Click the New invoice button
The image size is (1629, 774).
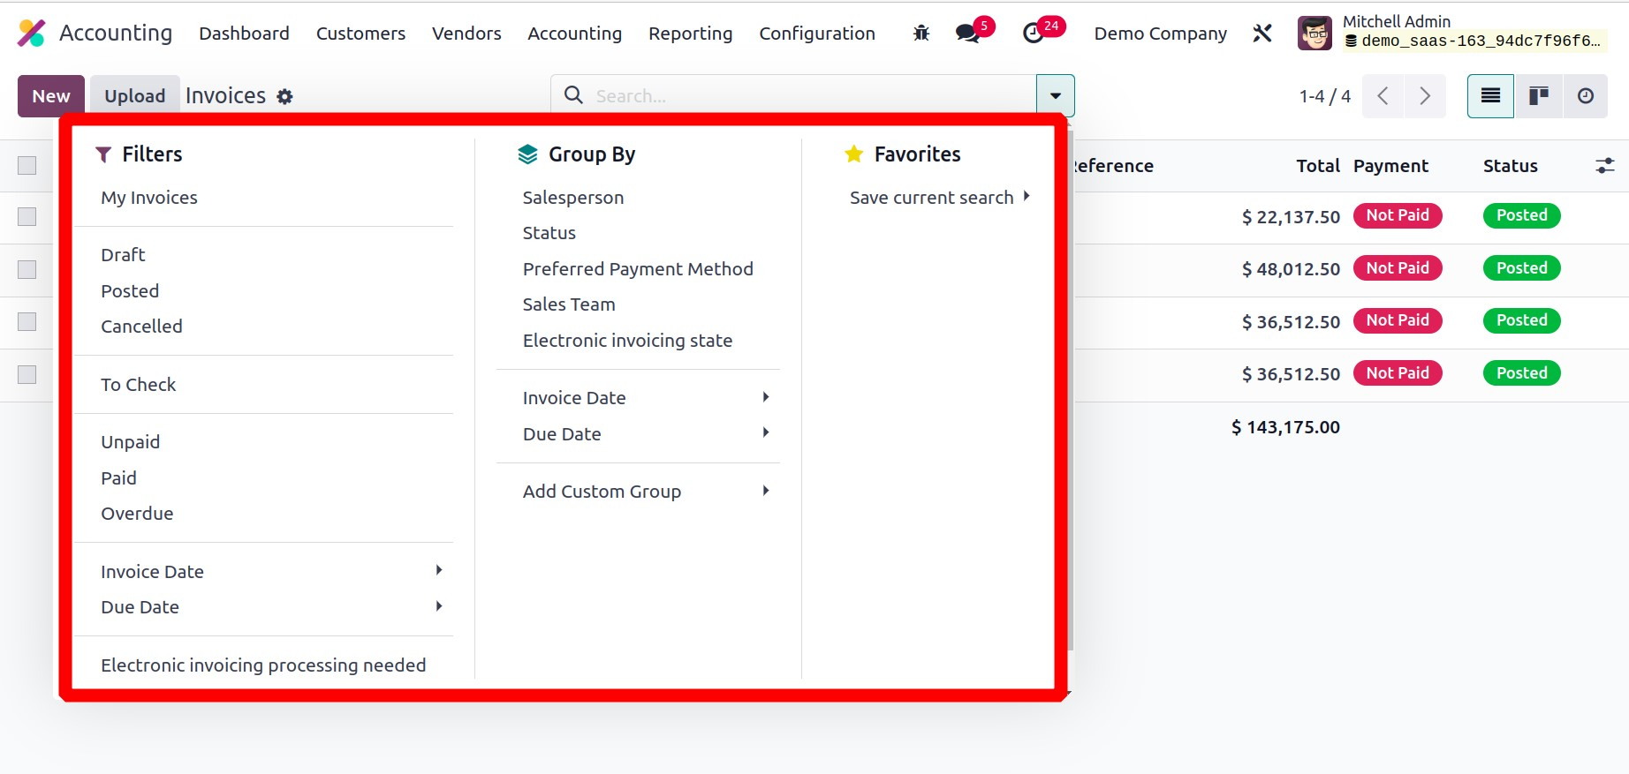point(50,96)
